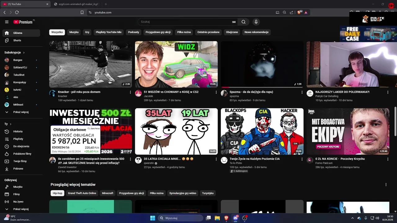Open Polubione filmy liked videos

21,154
